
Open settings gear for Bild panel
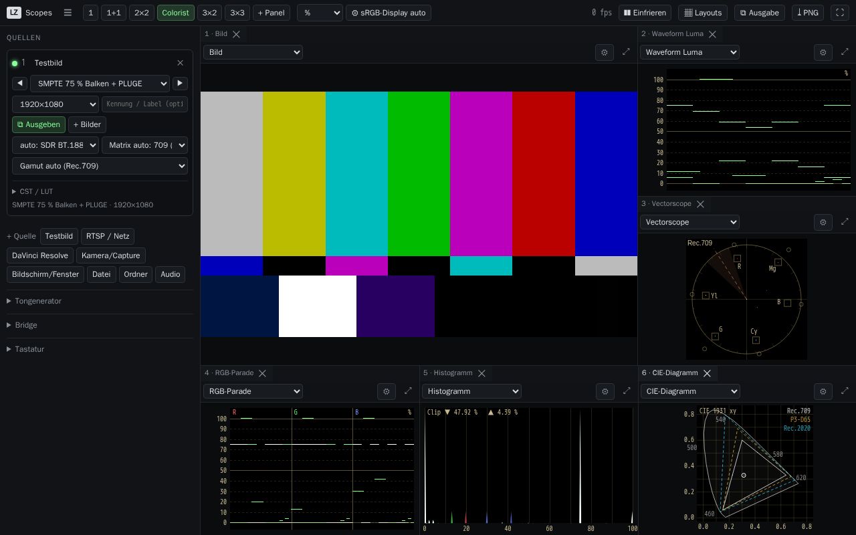pos(605,52)
